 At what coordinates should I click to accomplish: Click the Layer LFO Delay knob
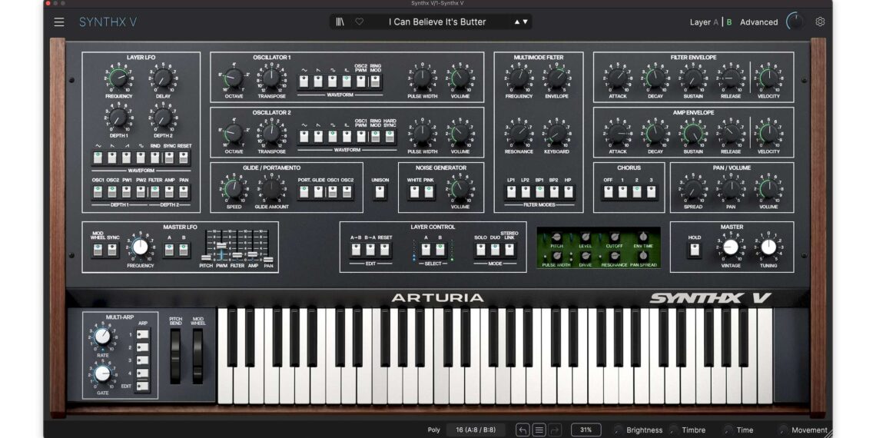point(163,78)
